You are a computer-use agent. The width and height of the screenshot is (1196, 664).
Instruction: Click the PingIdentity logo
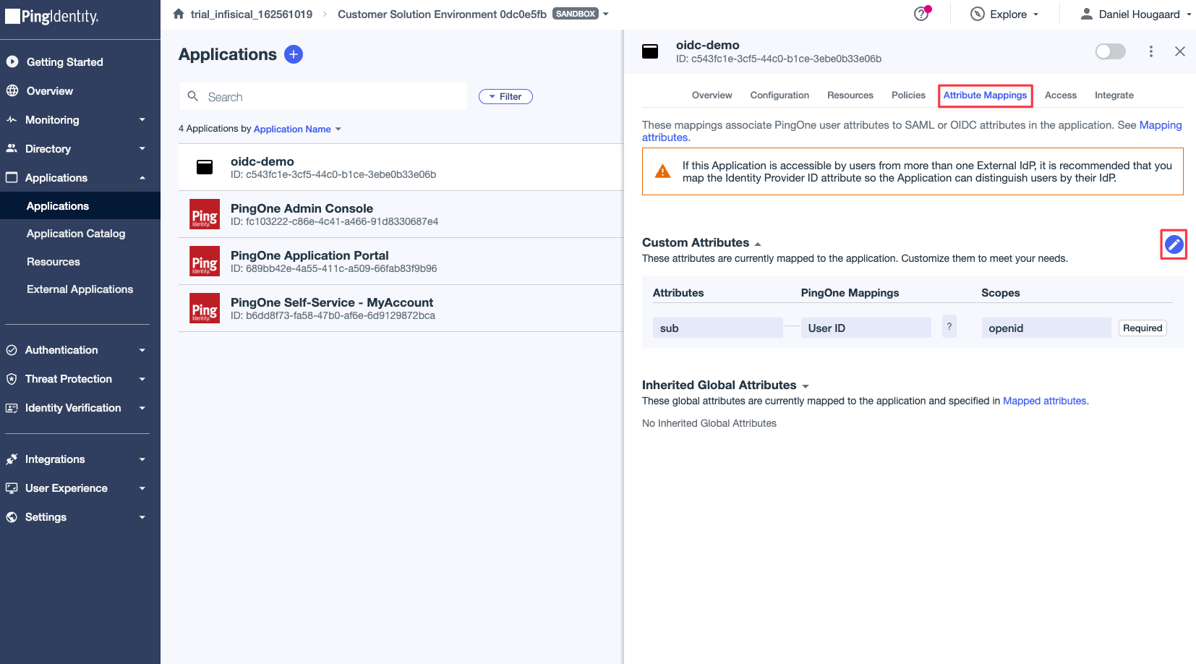[52, 16]
